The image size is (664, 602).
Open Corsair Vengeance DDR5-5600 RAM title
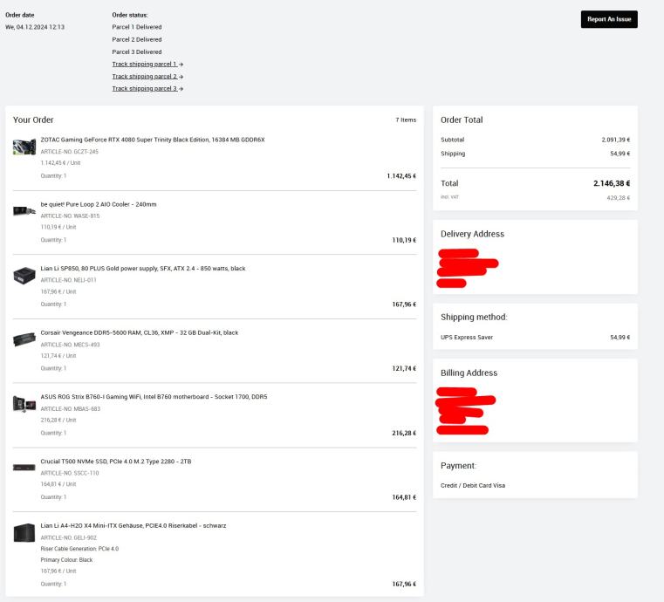[x=139, y=332]
